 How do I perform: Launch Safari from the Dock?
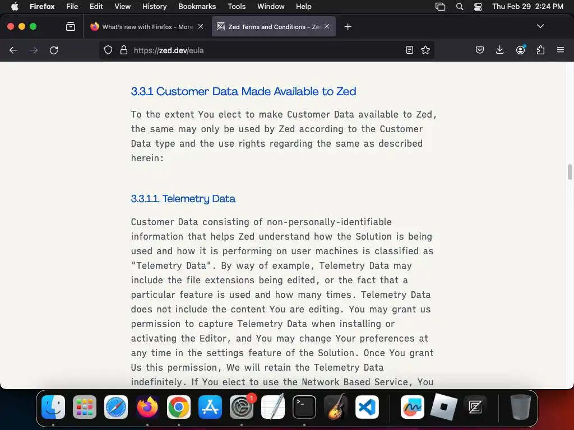tap(116, 407)
